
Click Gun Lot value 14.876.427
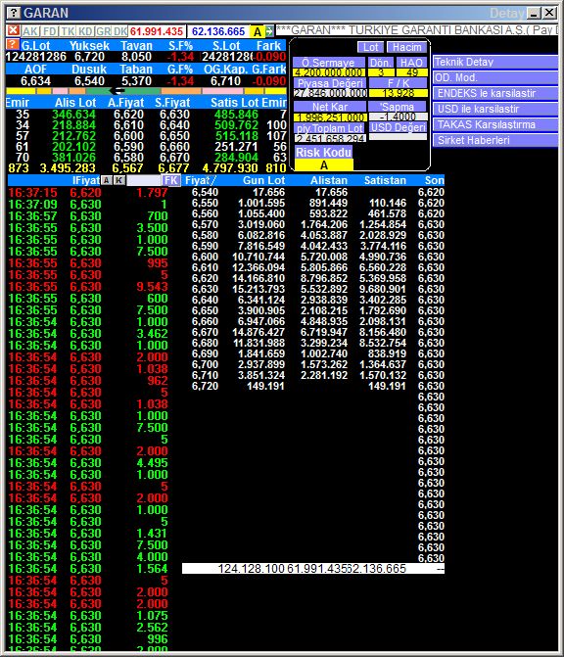[258, 332]
